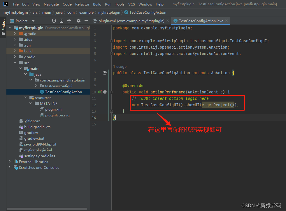Click the Project panel horizontal scrollbar
The height and width of the screenshot is (211, 286).
click(x=47, y=209)
